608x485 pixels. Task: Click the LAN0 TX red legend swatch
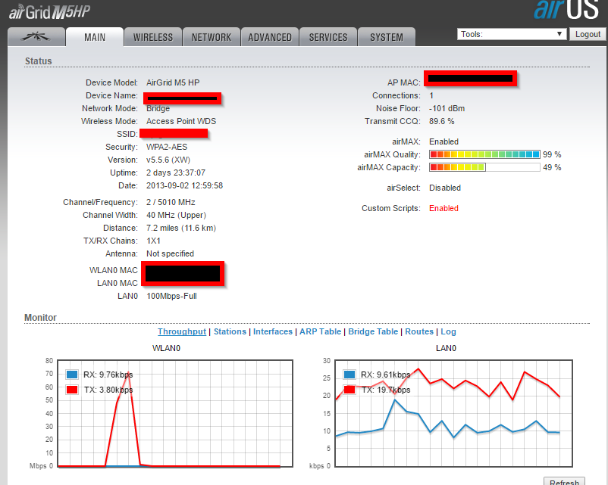(x=349, y=390)
